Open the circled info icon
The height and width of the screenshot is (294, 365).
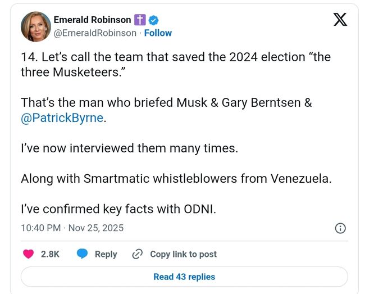340,228
